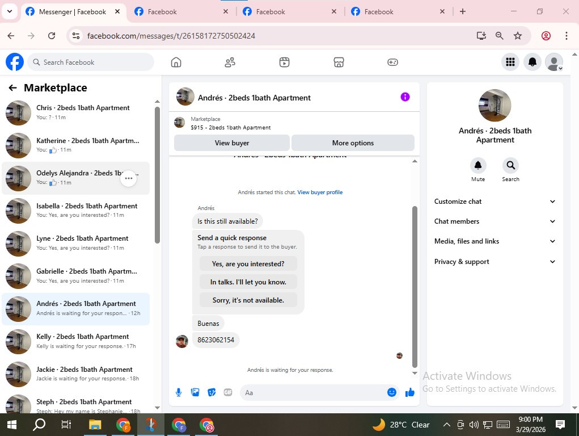Viewport: 579px width, 436px height.
Task: Send quick reply 'Sorry, it's not available.'
Action: [x=248, y=300]
